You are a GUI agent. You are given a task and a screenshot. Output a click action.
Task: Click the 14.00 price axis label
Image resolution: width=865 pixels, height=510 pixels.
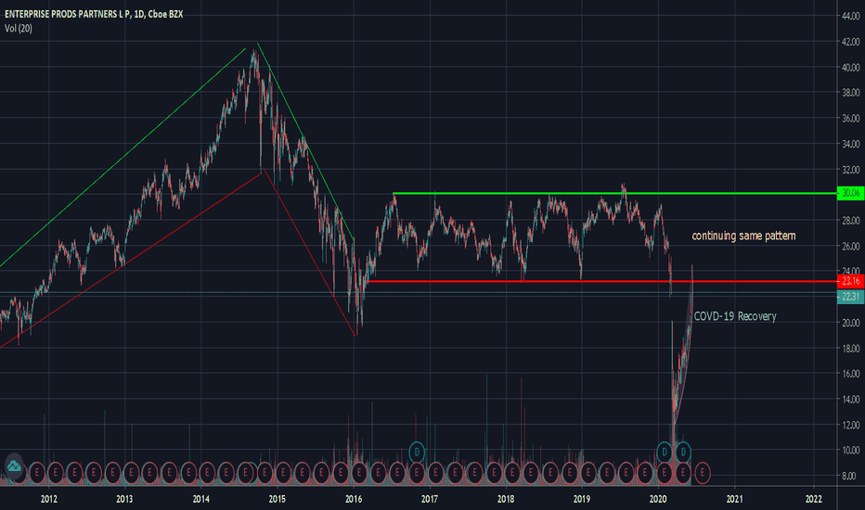[851, 399]
